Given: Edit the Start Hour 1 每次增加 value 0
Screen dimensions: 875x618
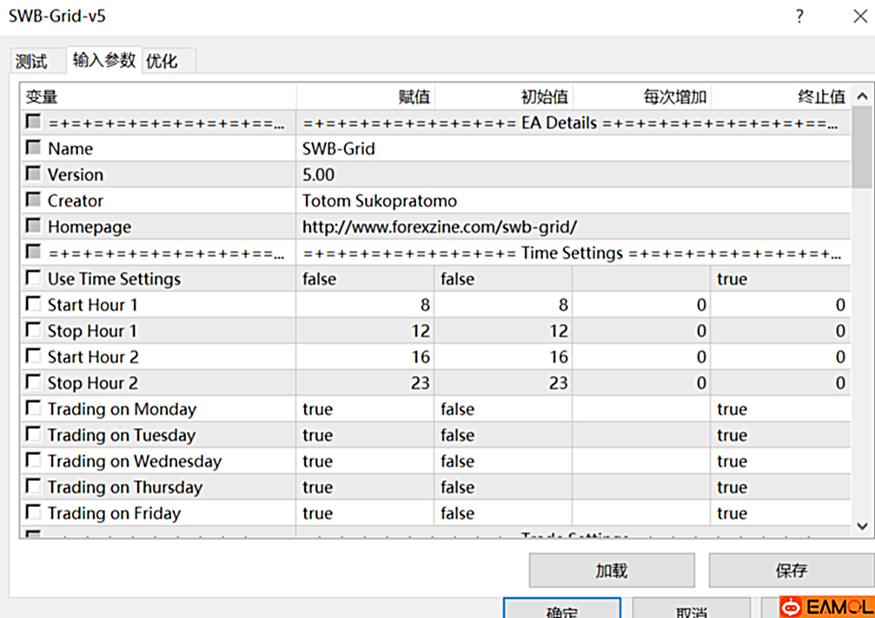Looking at the screenshot, I should click(642, 305).
